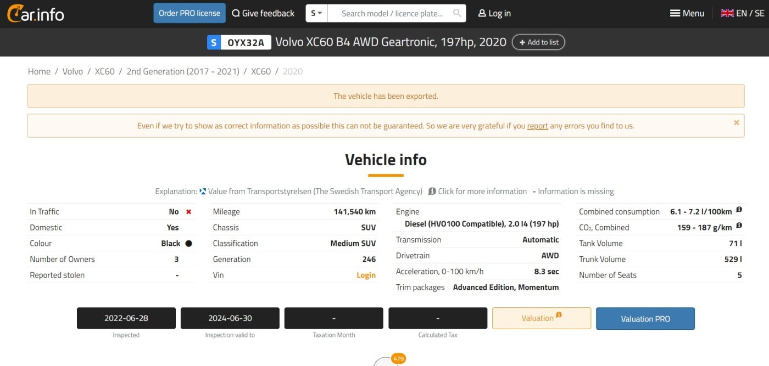Screen dimensions: 769x366
Task: Select the Trim packages Advanced Edition, Momentum
Action: pyautogui.click(x=506, y=288)
